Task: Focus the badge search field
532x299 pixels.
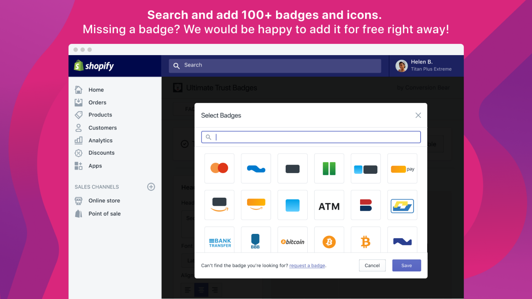Action: pos(316,137)
